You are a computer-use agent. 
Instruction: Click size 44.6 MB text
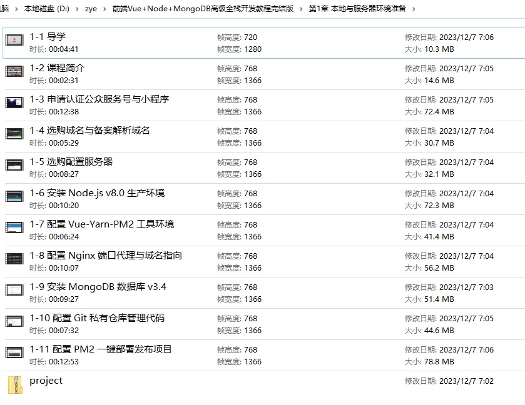tap(439, 331)
